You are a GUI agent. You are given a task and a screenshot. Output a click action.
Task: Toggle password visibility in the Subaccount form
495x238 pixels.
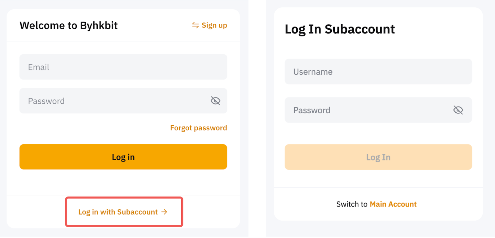[458, 110]
